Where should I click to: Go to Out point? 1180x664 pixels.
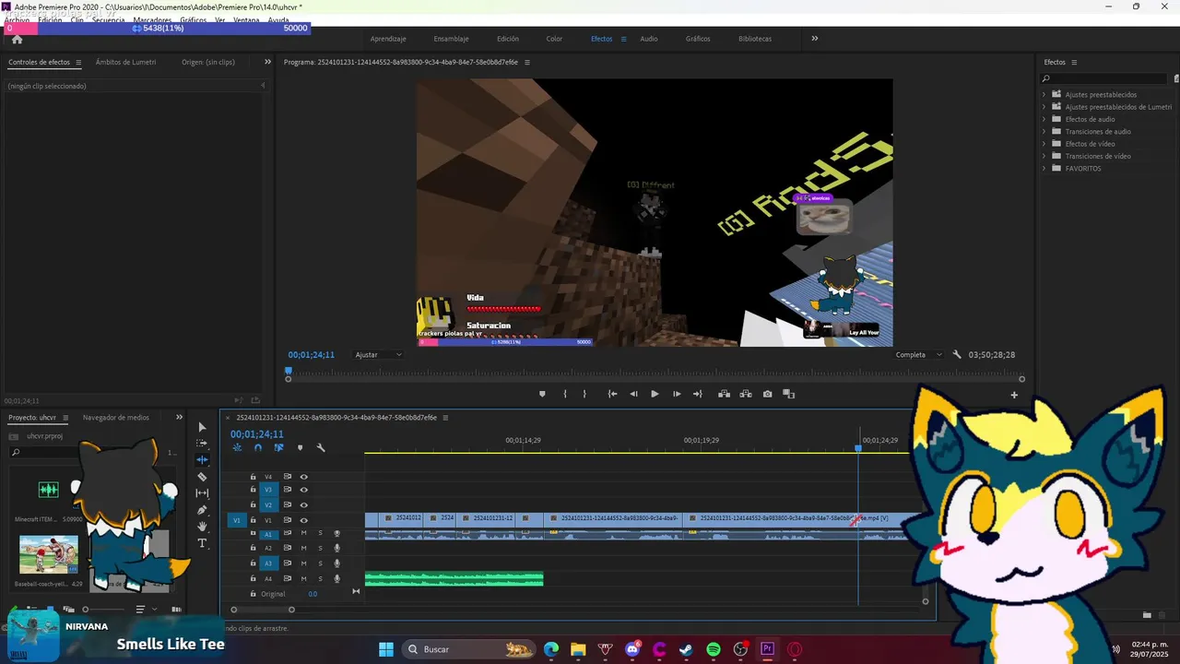coord(698,394)
